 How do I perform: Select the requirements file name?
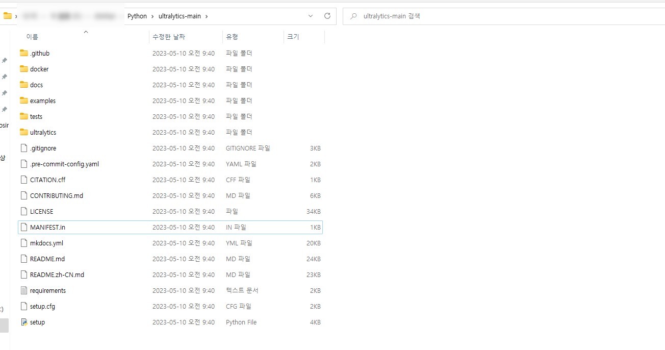pos(48,290)
